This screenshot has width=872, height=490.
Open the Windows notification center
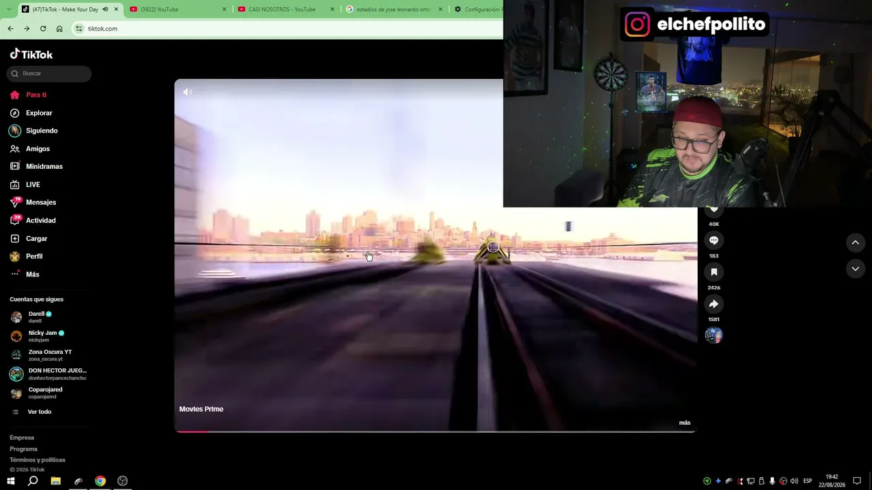[857, 481]
